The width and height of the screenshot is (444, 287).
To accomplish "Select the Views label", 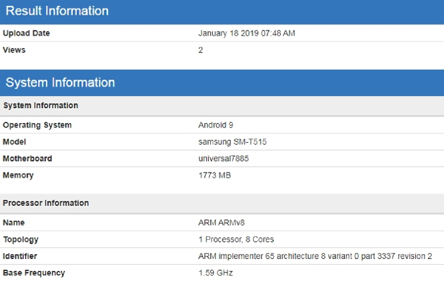I will pyautogui.click(x=14, y=50).
